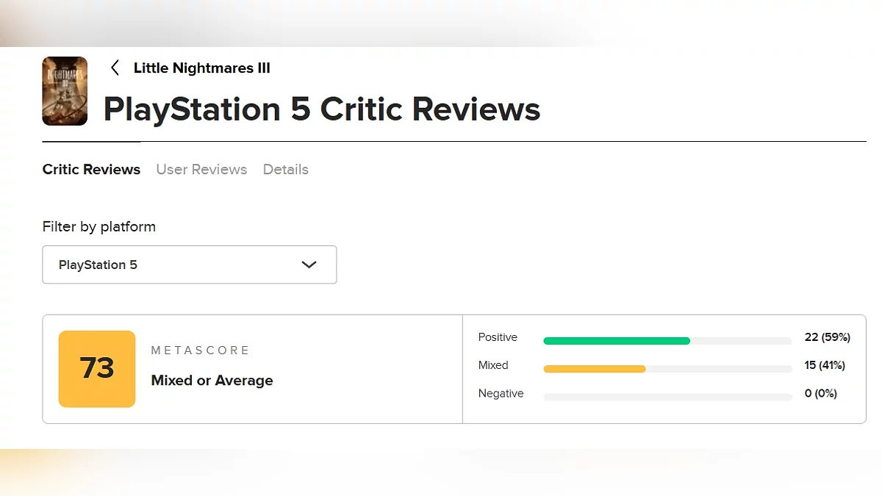Filter by the Positive reviews label
Image resolution: width=882 pixels, height=496 pixels.
[498, 337]
